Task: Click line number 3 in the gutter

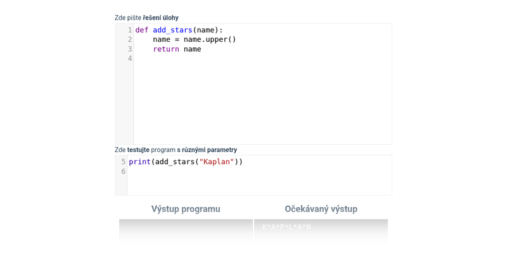Action: [129, 49]
